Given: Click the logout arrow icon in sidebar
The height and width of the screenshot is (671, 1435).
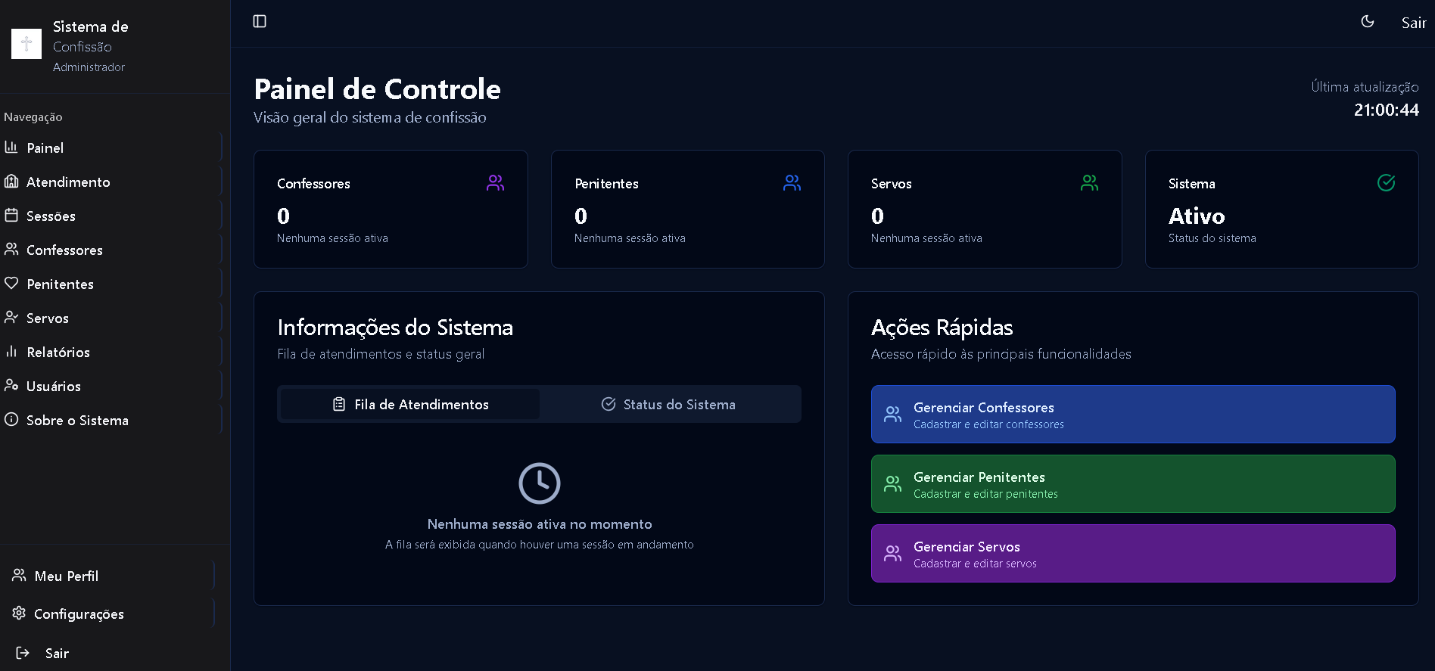Looking at the screenshot, I should pyautogui.click(x=23, y=653).
